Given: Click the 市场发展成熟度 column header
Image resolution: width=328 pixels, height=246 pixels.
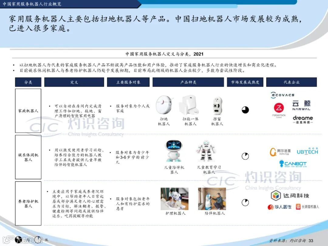Looking at the screenshot, I should [x=245, y=82].
